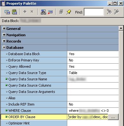Click the WHERE Clause value field

(x=93, y=111)
